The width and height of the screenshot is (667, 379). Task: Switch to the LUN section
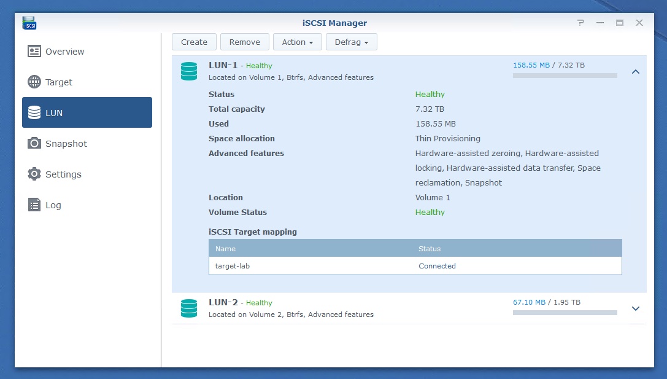tap(87, 113)
